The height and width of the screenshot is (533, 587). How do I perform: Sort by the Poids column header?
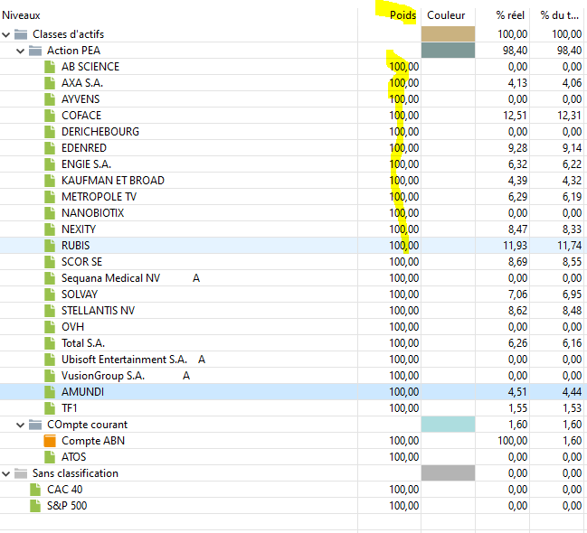click(x=402, y=15)
